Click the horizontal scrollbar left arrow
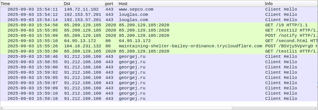Viewport: 318px width, 110px height. tap(1, 108)
